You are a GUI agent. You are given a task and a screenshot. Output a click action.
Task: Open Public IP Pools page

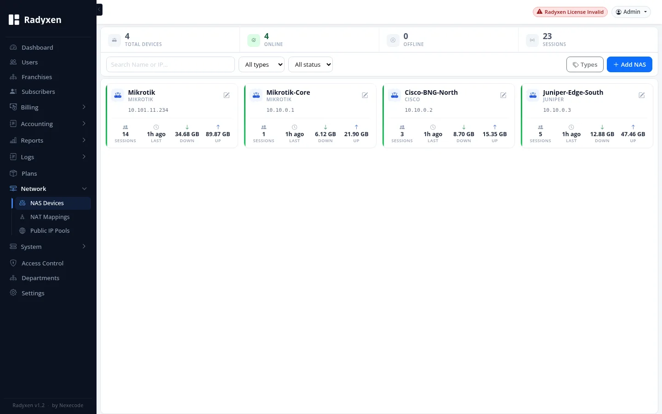[x=50, y=230]
